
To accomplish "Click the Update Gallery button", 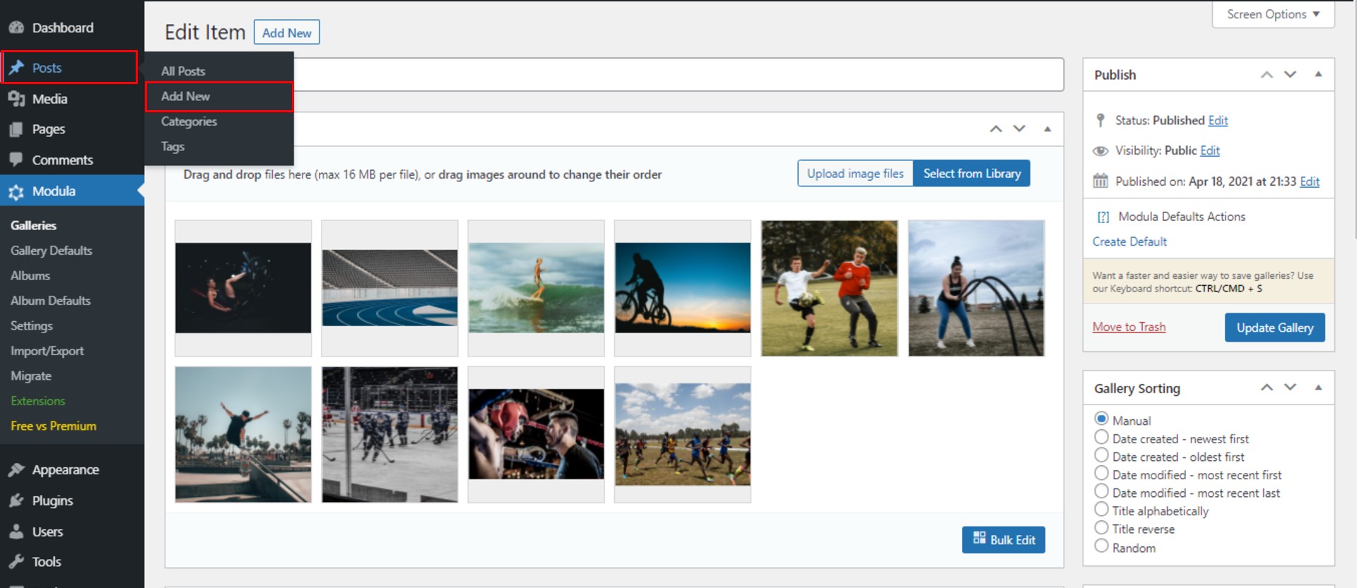I will pos(1275,328).
